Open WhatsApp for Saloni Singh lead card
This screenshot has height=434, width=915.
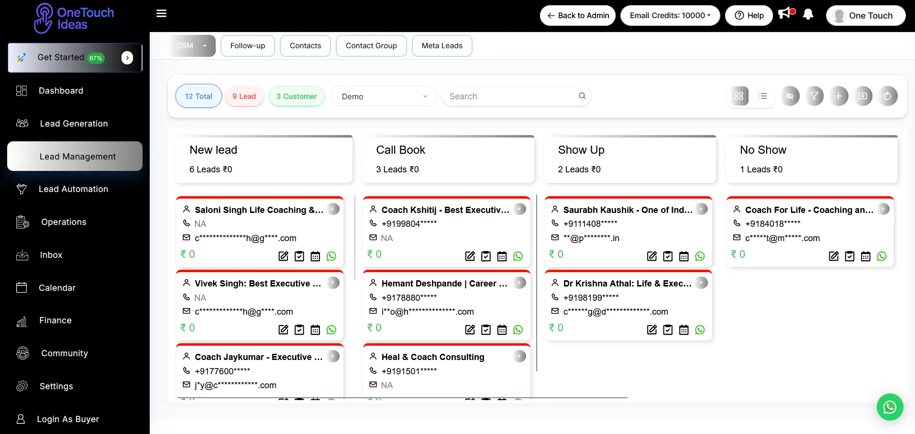331,256
